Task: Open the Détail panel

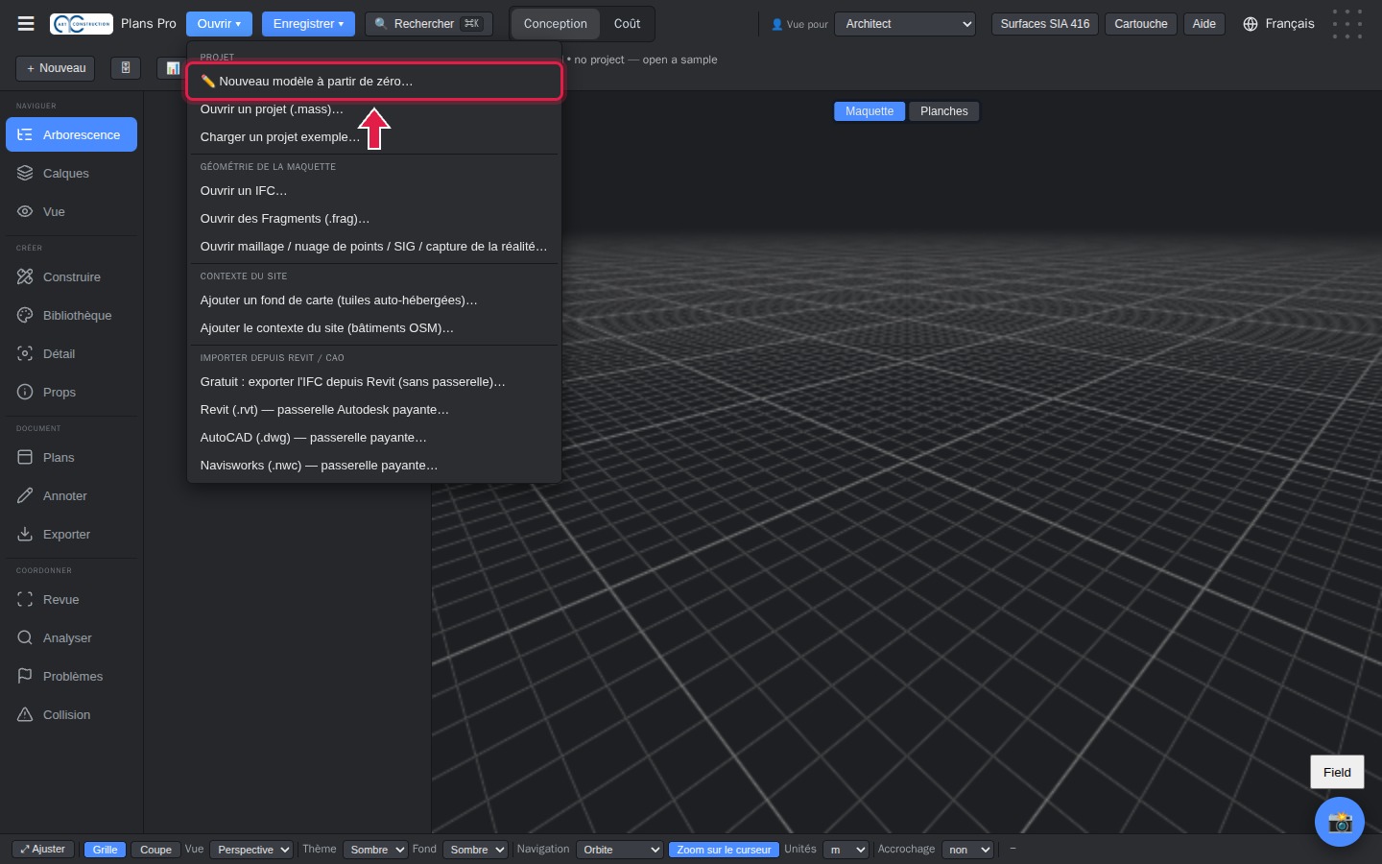Action: coord(71,354)
